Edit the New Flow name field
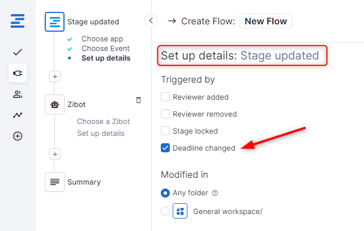 click(265, 22)
